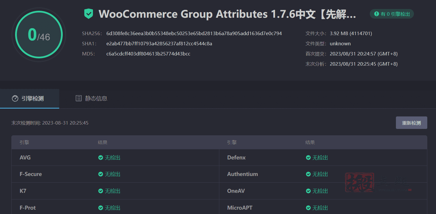Viewport: 436px width, 214px height.
Task: Click the right 引擎 column header
Action: pos(232,142)
